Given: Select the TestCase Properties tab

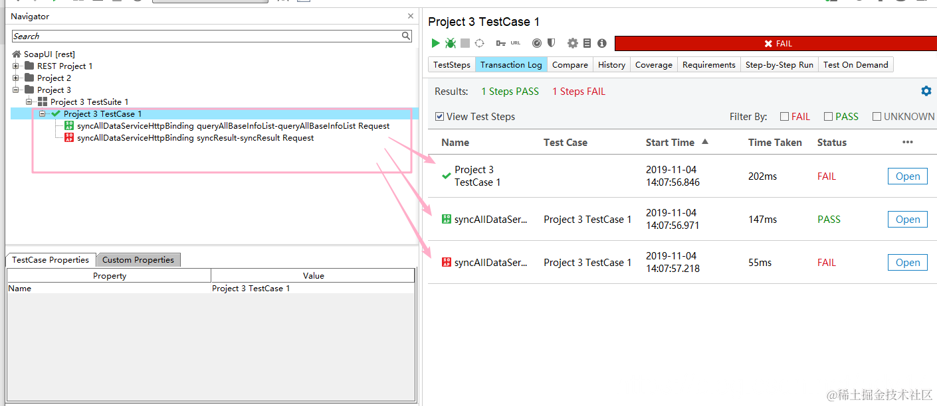Looking at the screenshot, I should [x=51, y=259].
